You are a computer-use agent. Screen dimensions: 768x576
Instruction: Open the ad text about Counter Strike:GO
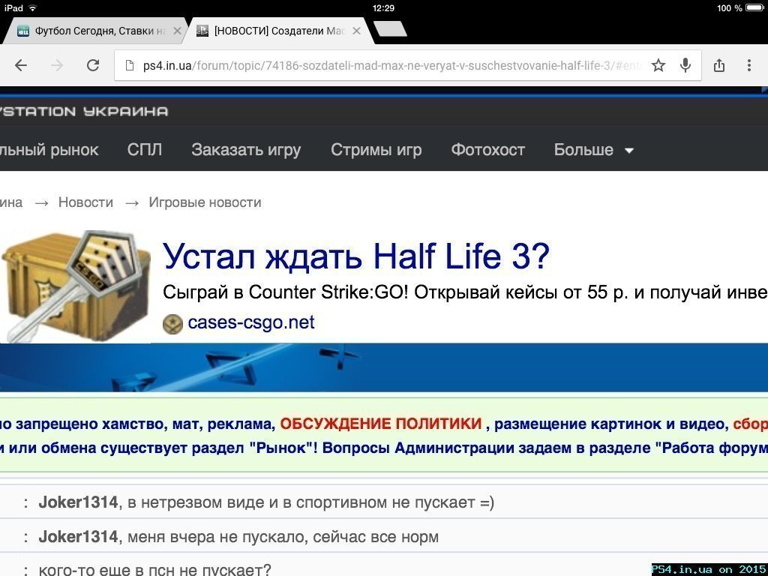click(465, 292)
